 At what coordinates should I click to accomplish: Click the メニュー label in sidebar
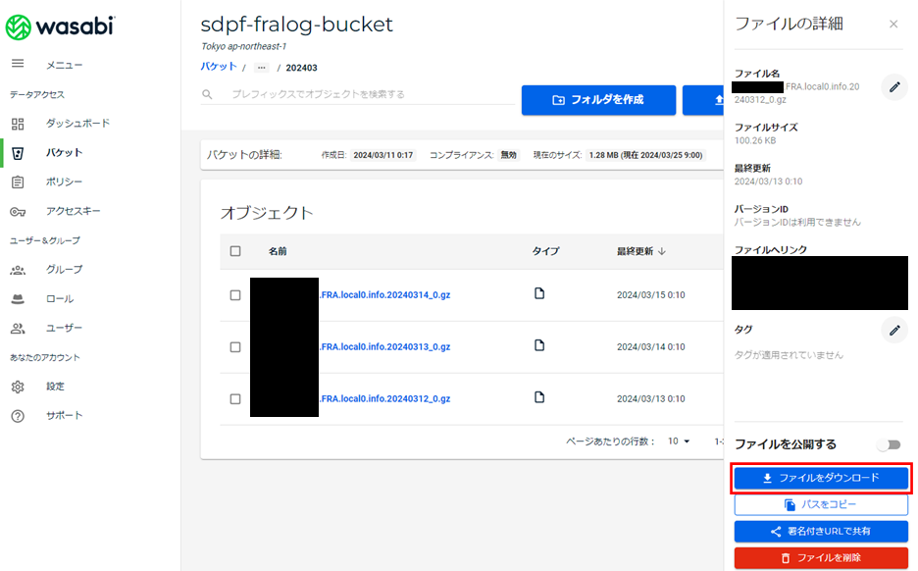[x=65, y=65]
